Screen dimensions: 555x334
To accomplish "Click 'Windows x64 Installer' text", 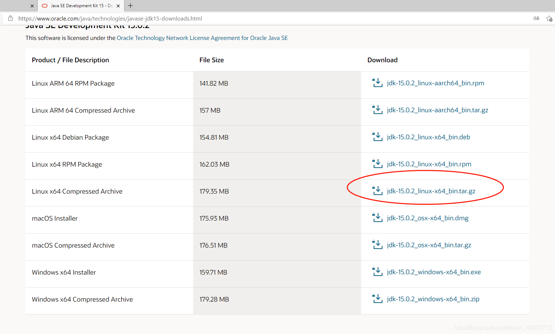I will pos(64,272).
